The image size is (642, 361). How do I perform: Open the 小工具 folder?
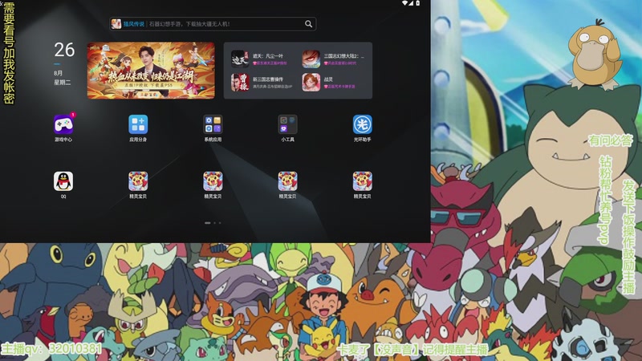[287, 124]
